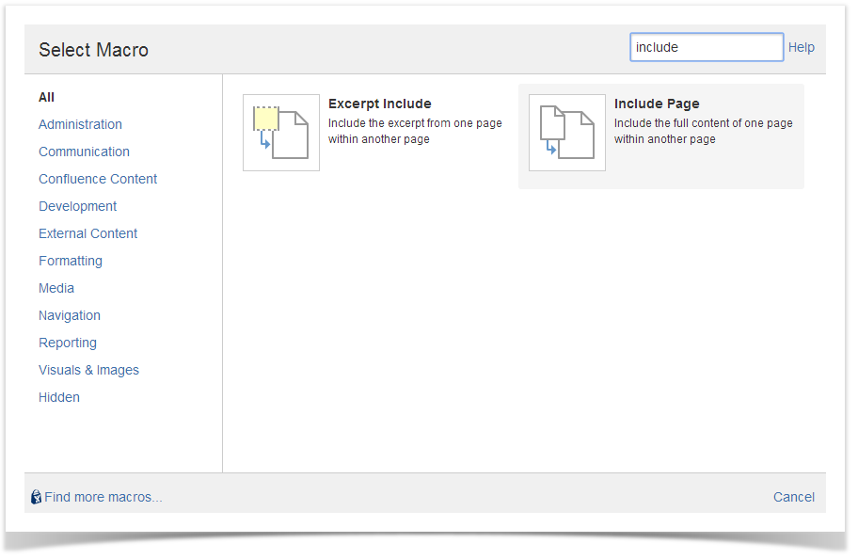858x559 pixels.
Task: Click the marketplace icon beside Find more macros
Action: pos(36,497)
